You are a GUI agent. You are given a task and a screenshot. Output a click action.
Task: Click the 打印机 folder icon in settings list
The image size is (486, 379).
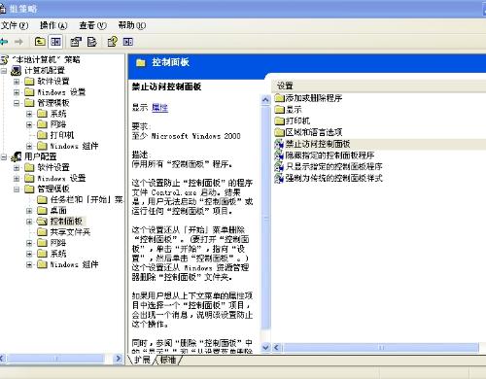click(x=279, y=121)
